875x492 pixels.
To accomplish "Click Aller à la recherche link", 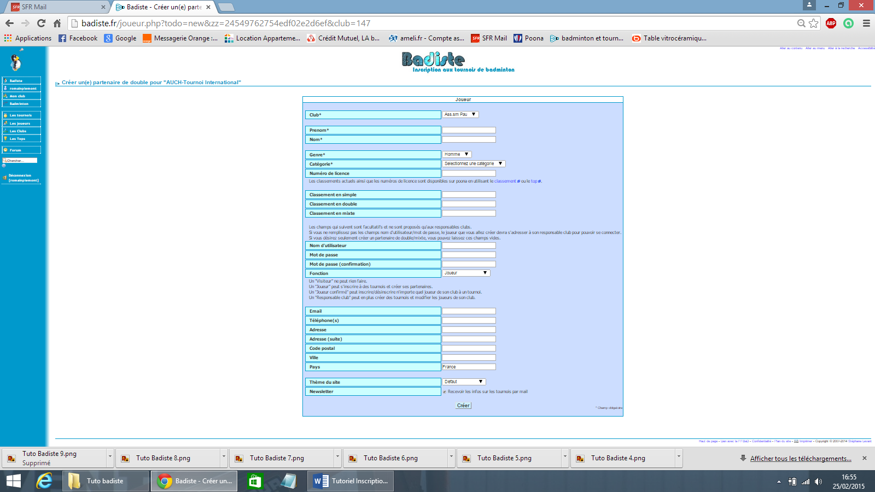I will [x=841, y=48].
